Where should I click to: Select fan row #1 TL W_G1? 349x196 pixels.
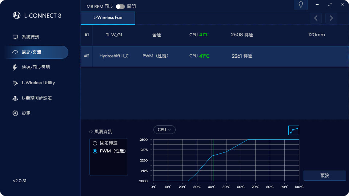tap(215, 35)
